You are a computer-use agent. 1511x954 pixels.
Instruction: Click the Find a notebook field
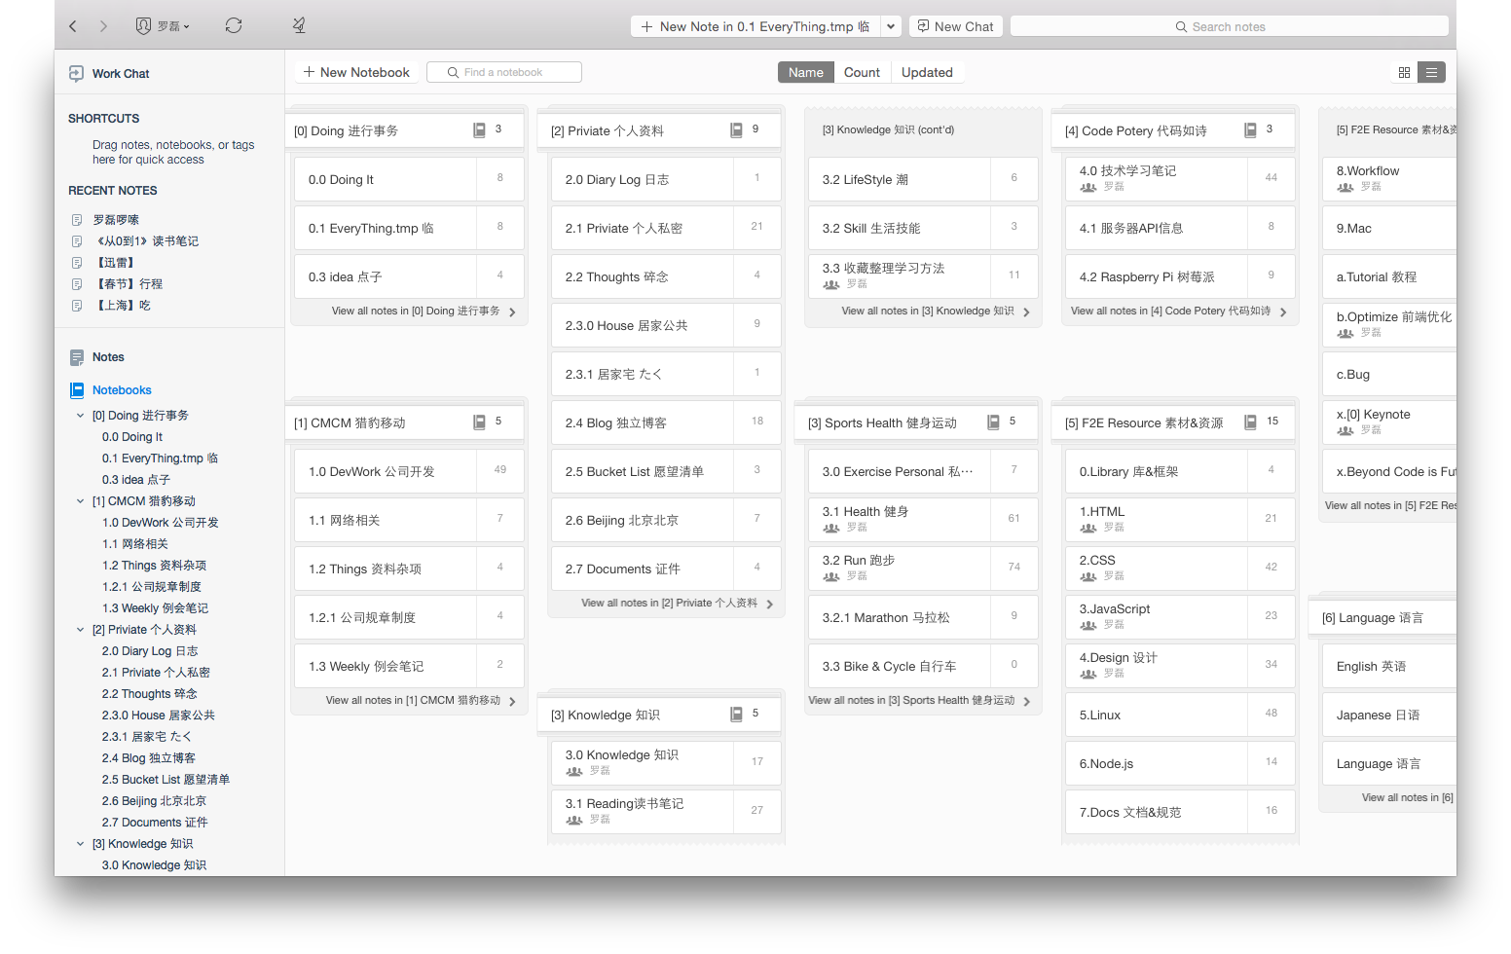504,72
